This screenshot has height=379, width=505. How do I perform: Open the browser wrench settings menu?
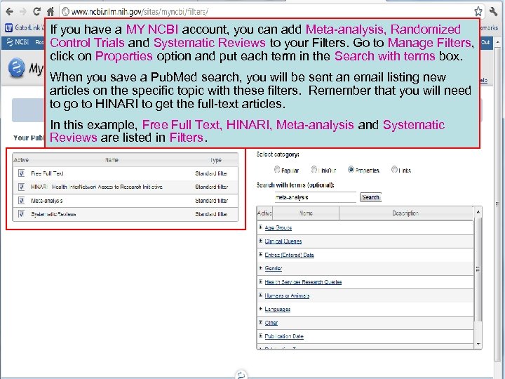pos(493,12)
